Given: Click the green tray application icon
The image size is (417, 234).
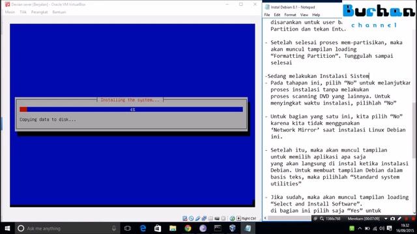Looking at the screenshot, I should point(352,228).
